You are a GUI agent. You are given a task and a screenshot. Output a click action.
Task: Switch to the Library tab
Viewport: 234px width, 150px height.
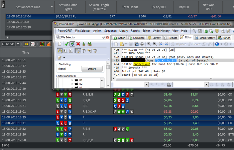tap(153, 38)
